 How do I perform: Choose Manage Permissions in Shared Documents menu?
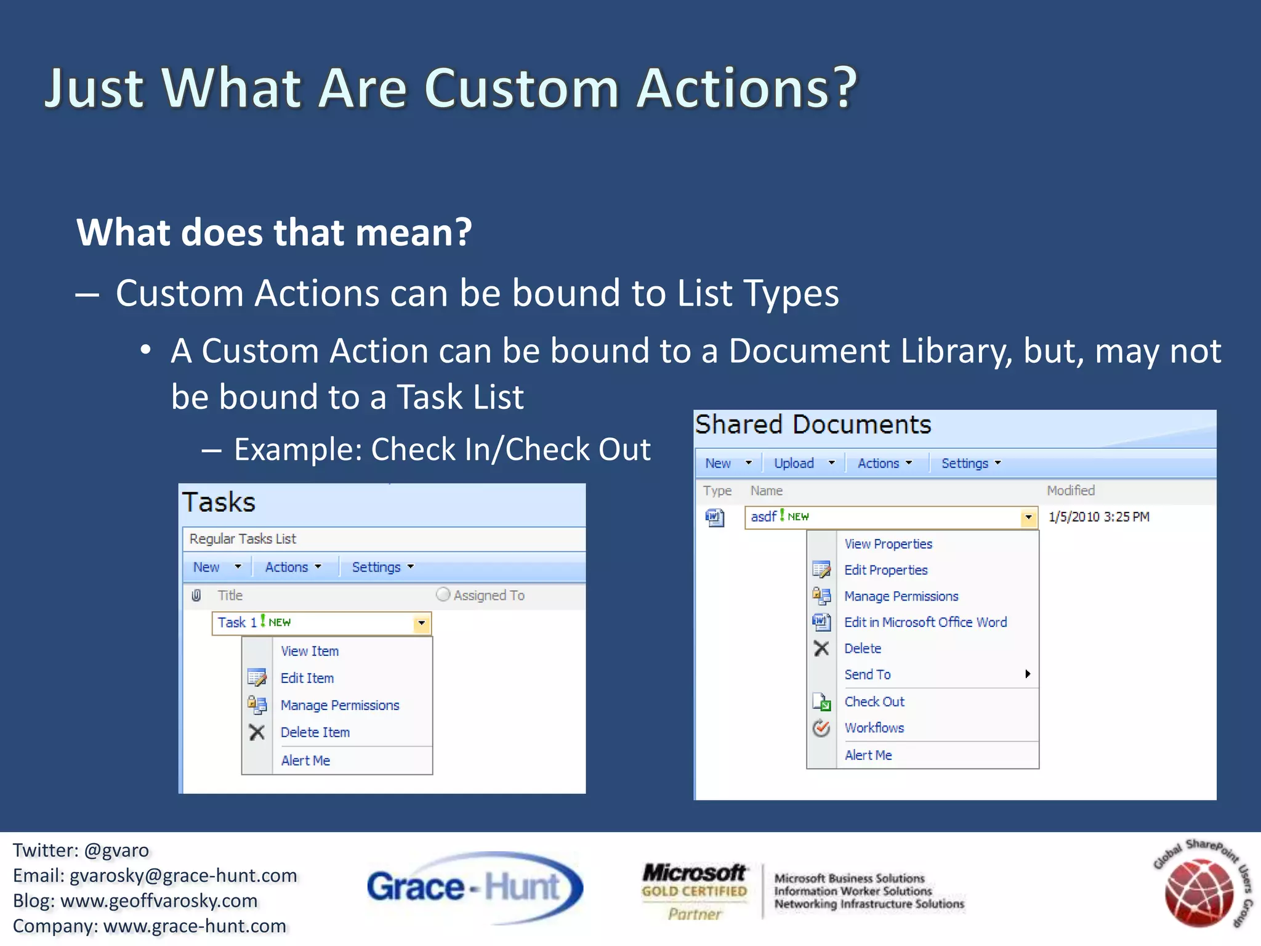[x=901, y=596]
